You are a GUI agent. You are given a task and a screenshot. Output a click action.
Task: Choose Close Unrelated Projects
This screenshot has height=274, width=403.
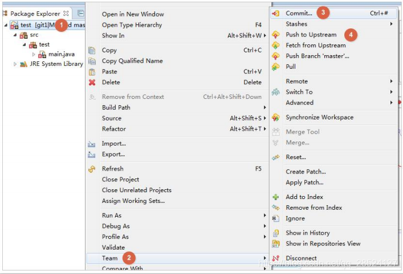(x=177, y=190)
